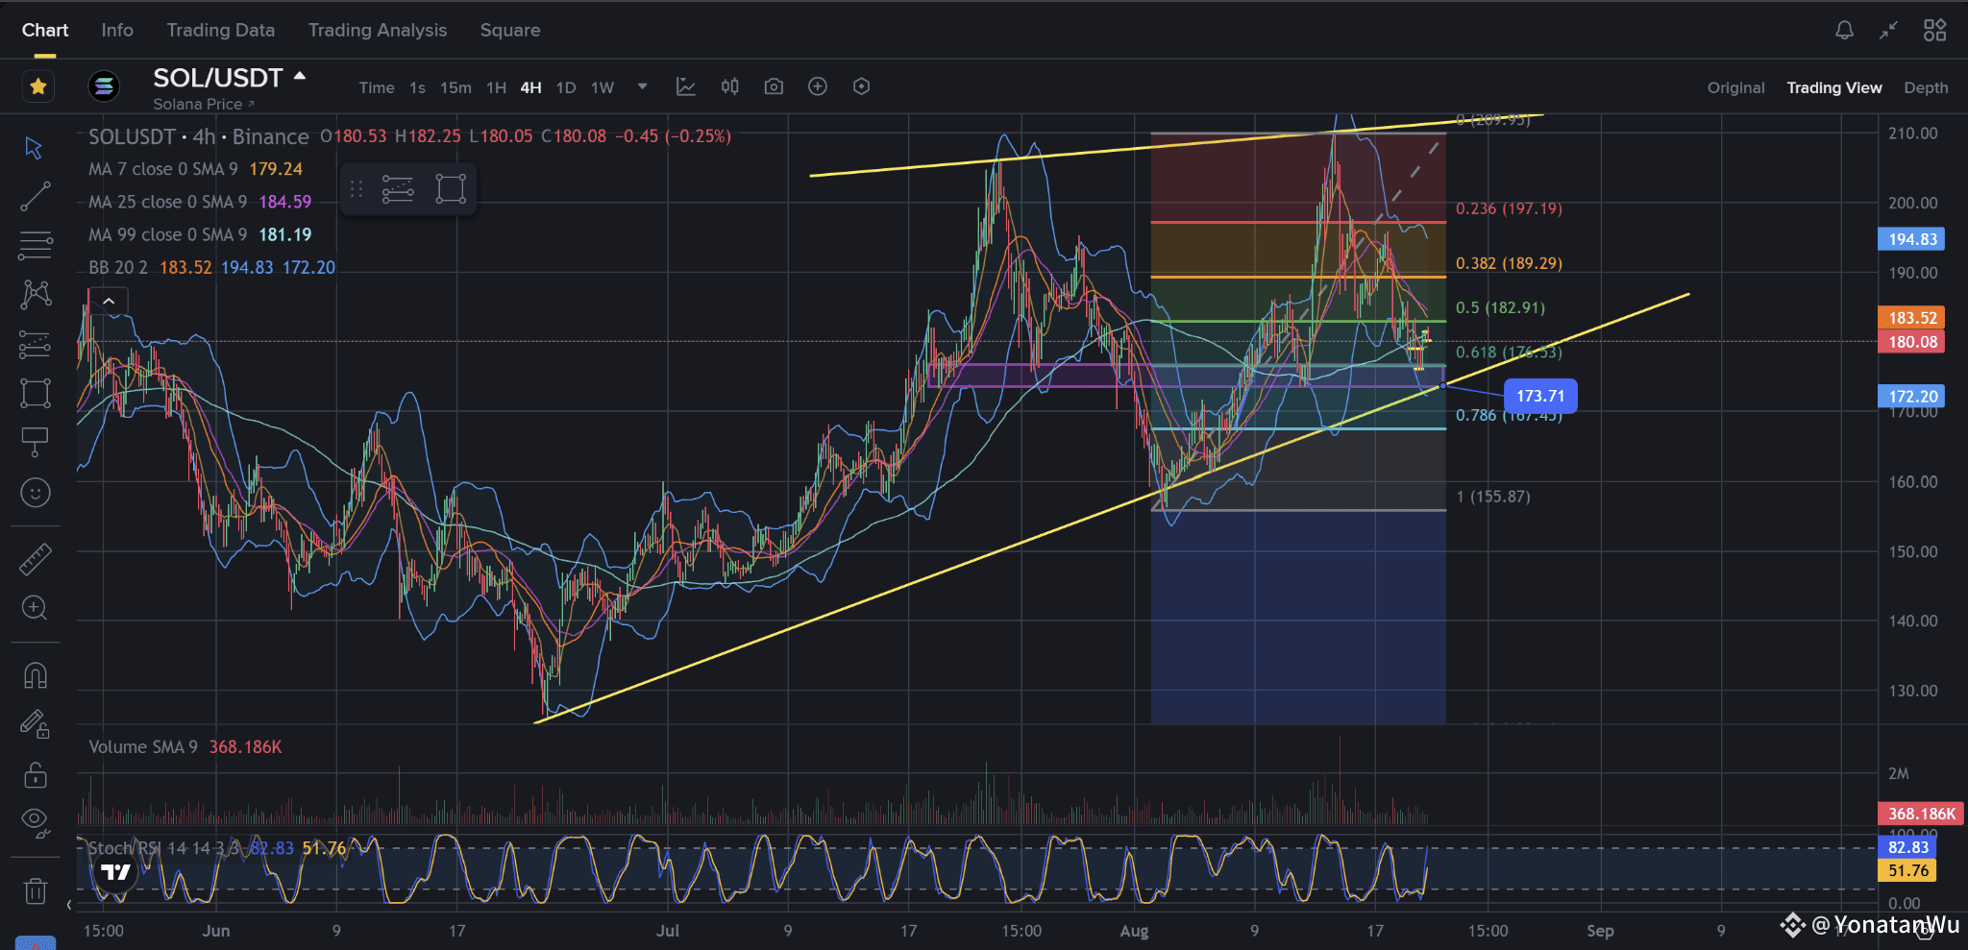Open more time intervals dropdown
The image size is (1968, 950).
[x=643, y=86]
